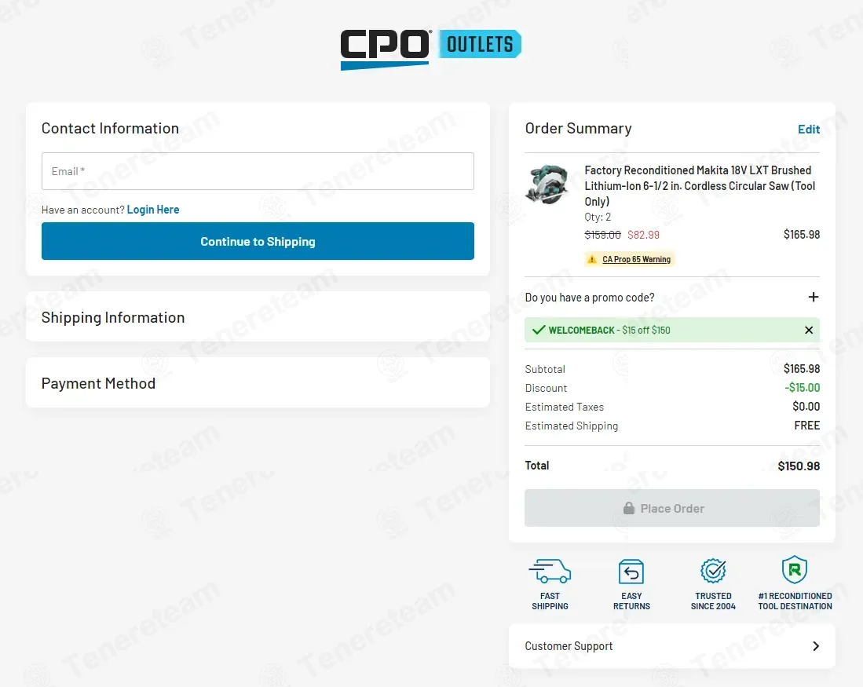Image resolution: width=863 pixels, height=687 pixels.
Task: Click the Discount value -$15.00
Action: pyautogui.click(x=802, y=388)
